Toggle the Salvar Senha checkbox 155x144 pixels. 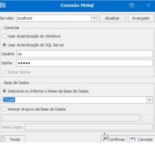pyautogui.click(x=4, y=72)
